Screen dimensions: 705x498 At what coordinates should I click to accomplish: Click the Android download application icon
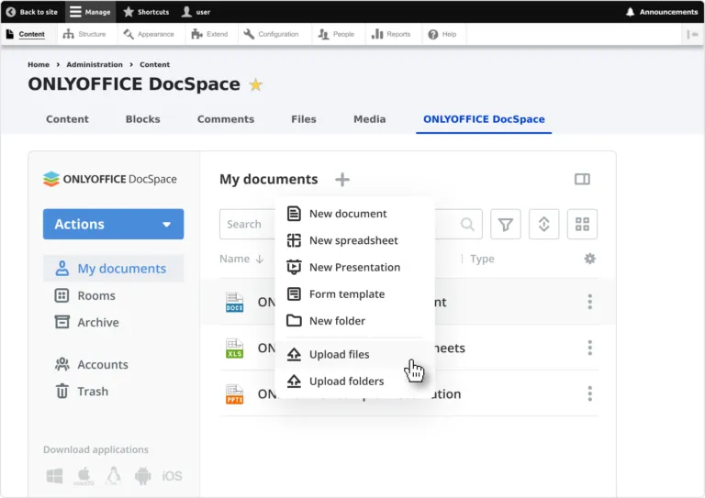143,476
